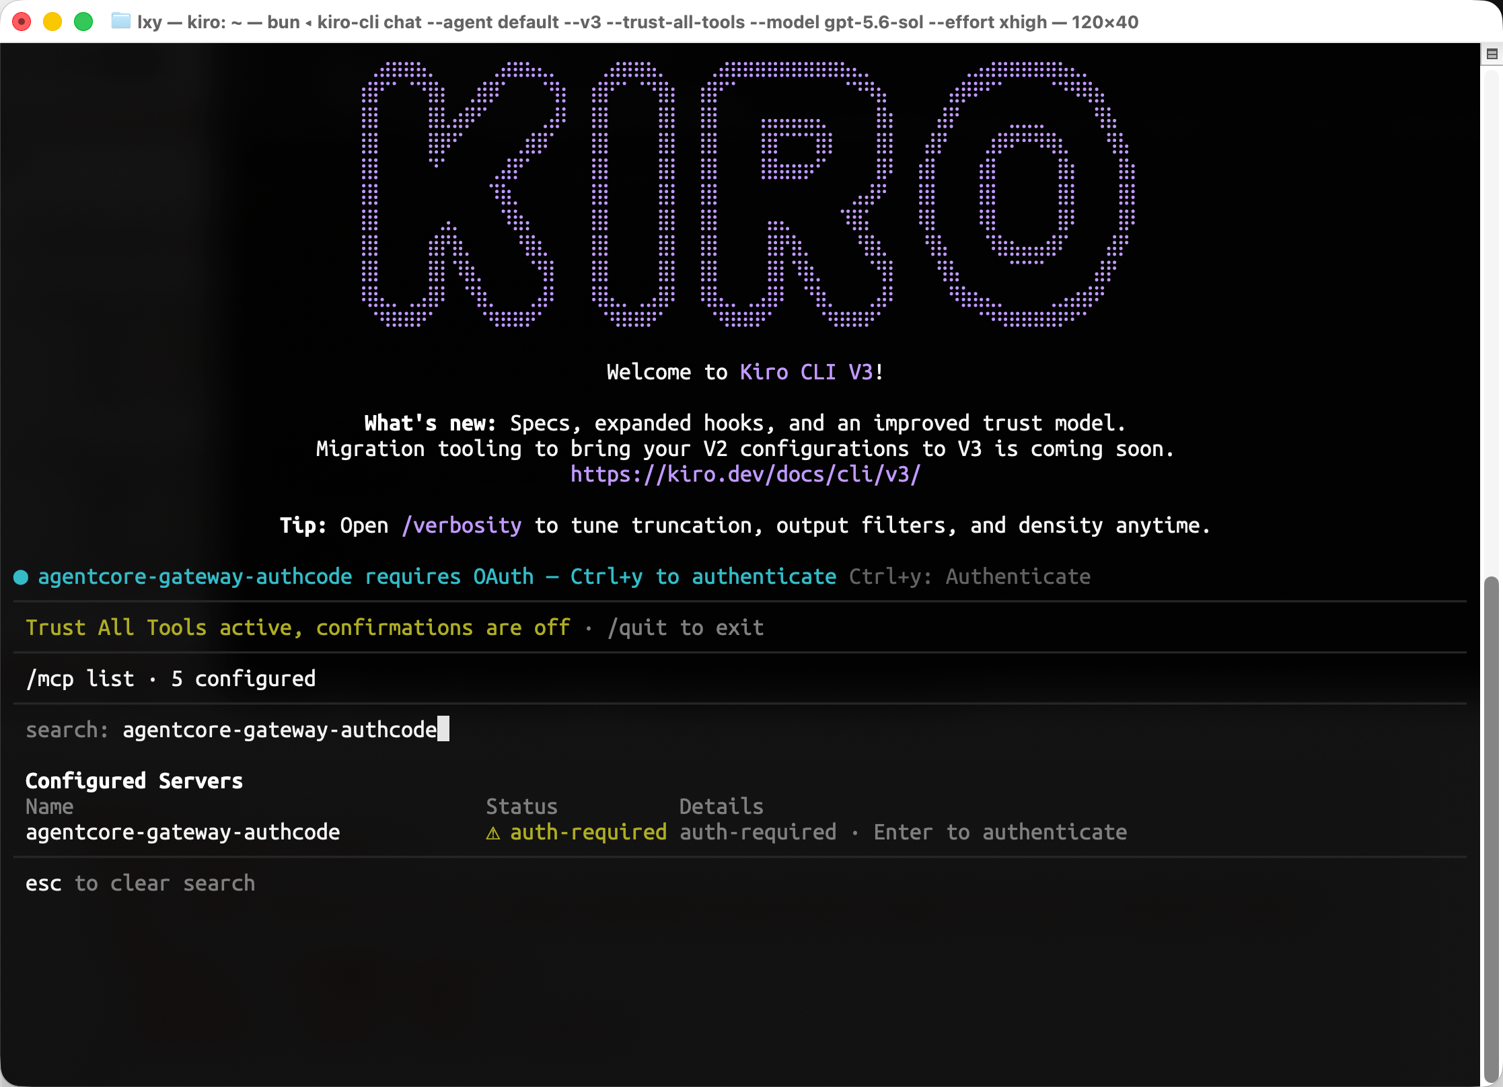
Task: Close the terminal window with red button
Action: (x=22, y=22)
